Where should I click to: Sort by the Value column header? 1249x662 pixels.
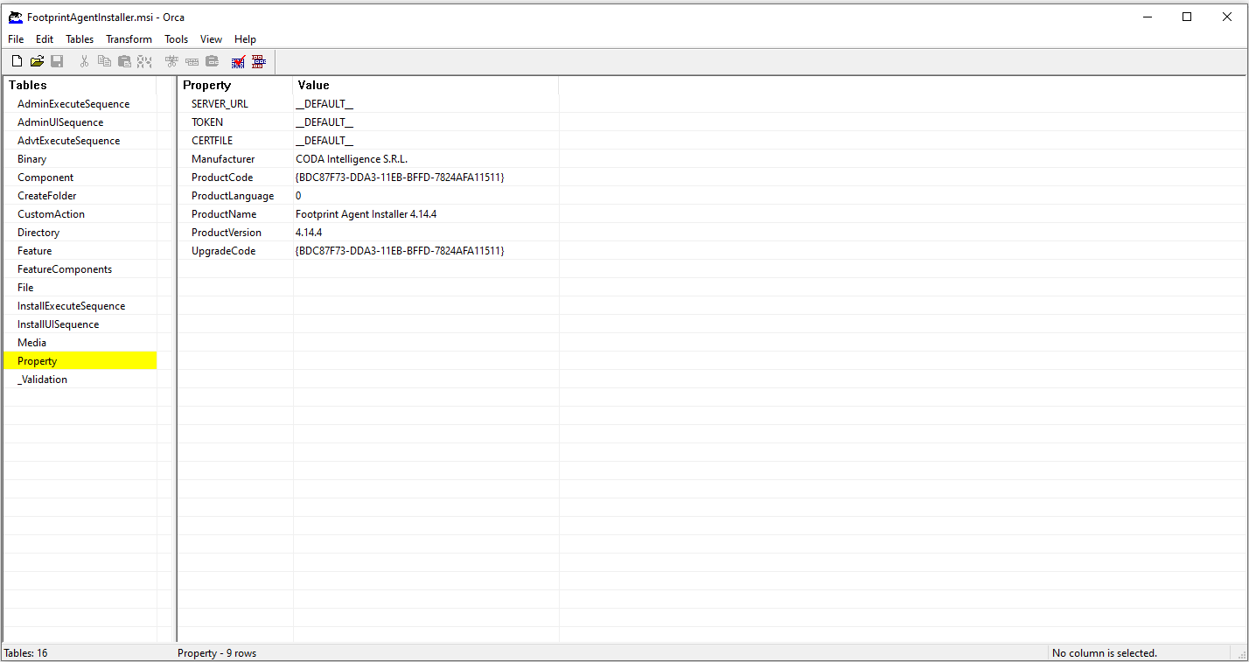coord(426,85)
